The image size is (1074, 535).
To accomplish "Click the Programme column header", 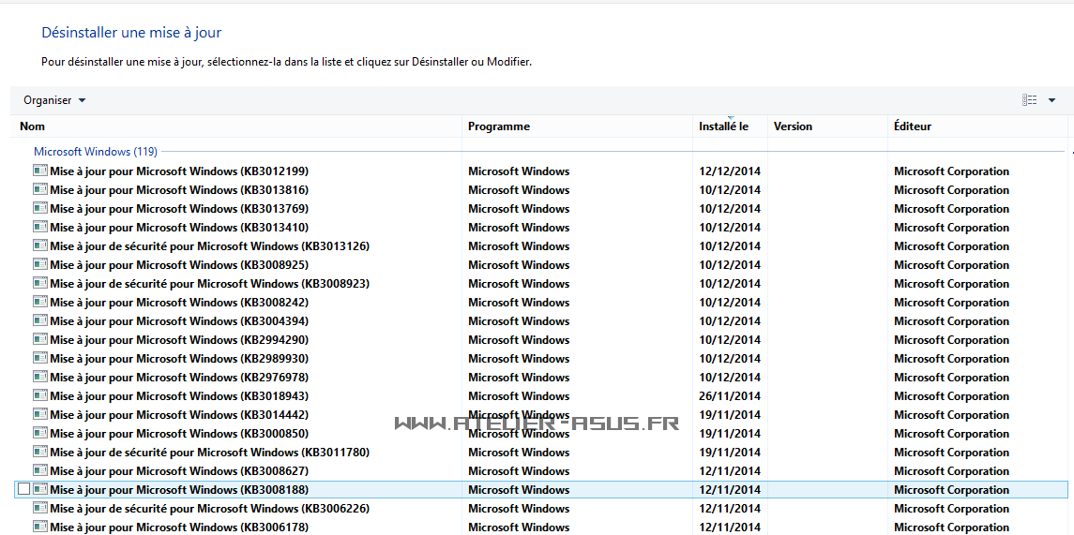I will pos(499,126).
